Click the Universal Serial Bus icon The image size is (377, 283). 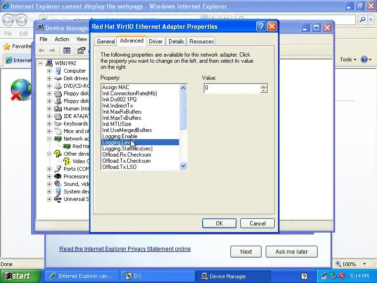click(57, 199)
